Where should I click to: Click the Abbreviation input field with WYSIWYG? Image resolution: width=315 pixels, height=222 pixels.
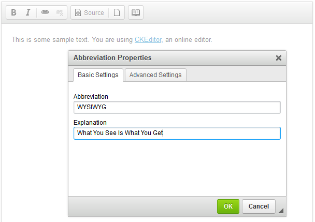click(x=177, y=107)
